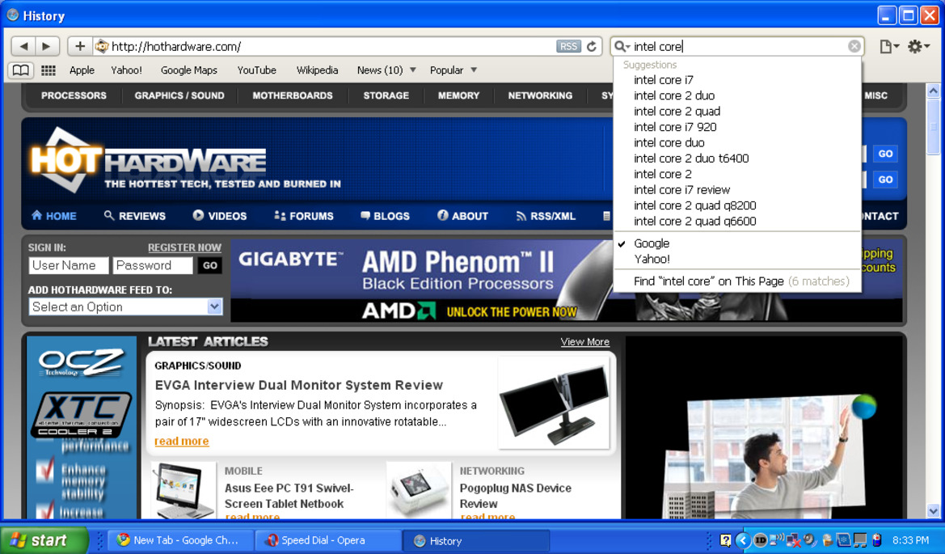The width and height of the screenshot is (945, 554).
Task: Open the wireless network tray icon
Action: click(776, 539)
